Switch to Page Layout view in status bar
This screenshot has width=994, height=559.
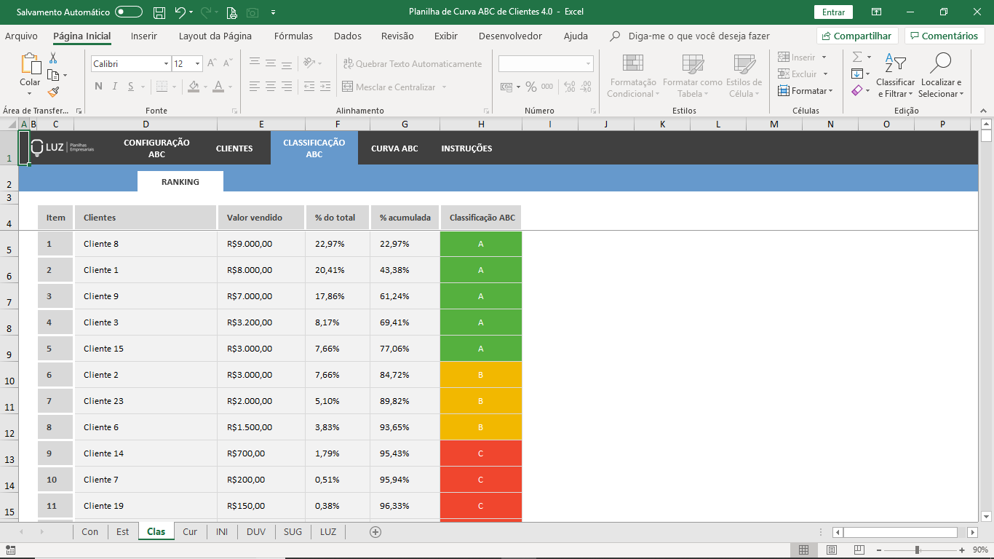click(832, 550)
